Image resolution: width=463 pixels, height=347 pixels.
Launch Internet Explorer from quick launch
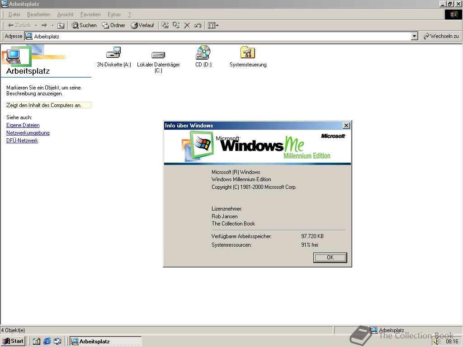coord(47,342)
